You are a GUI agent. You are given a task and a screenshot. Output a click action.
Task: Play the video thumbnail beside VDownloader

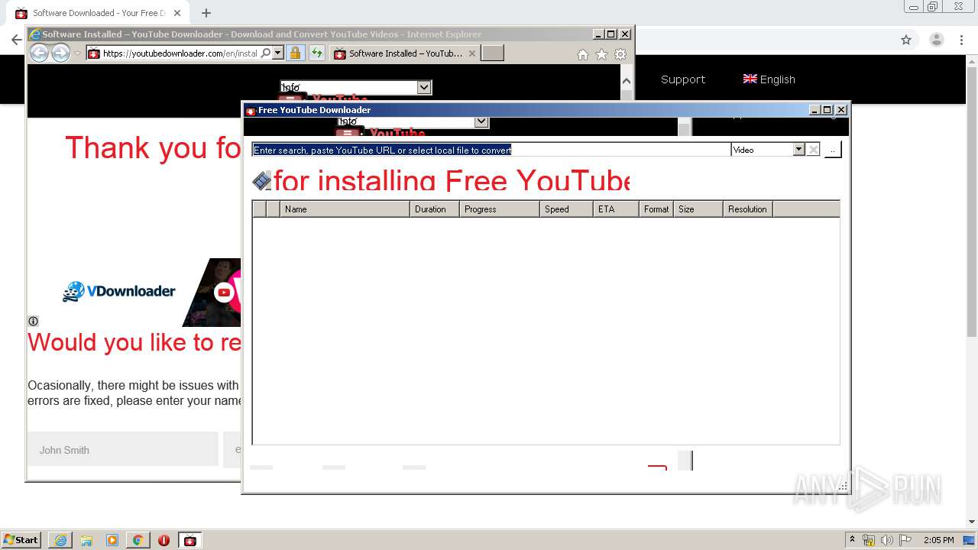click(223, 292)
